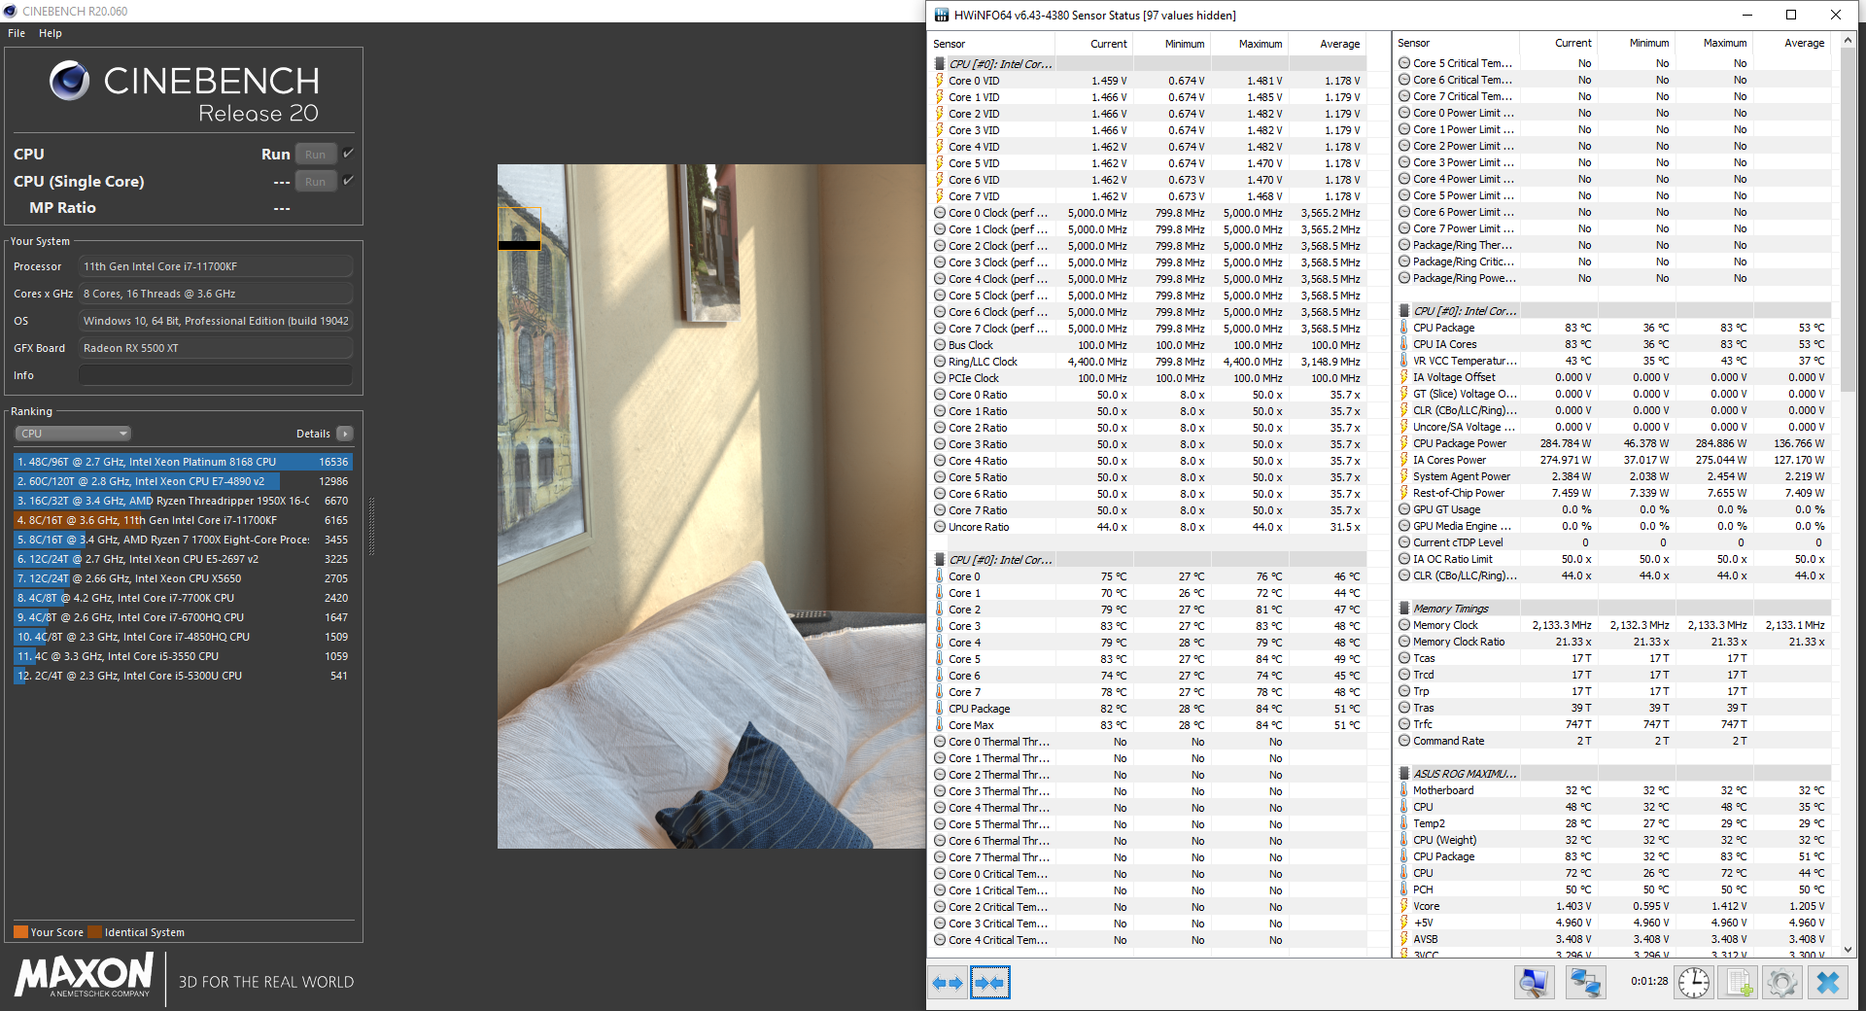Click the Run button for the CPU test

pyautogui.click(x=316, y=155)
